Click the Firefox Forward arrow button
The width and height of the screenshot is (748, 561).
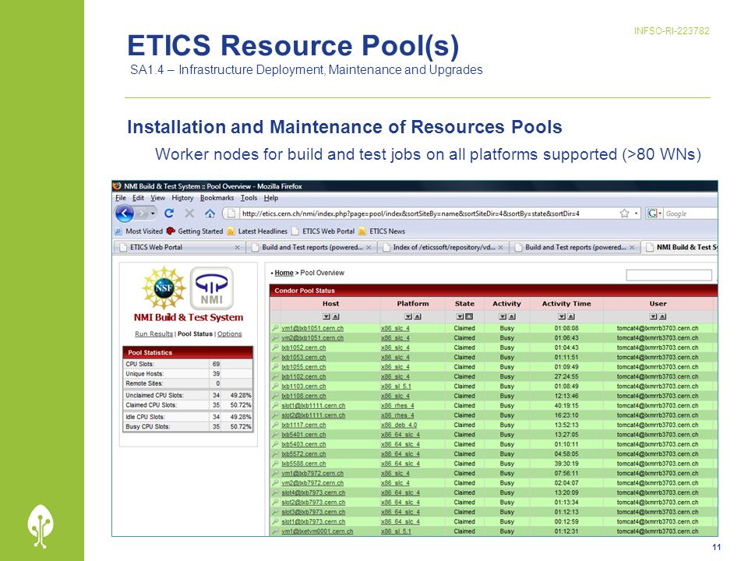[x=142, y=213]
